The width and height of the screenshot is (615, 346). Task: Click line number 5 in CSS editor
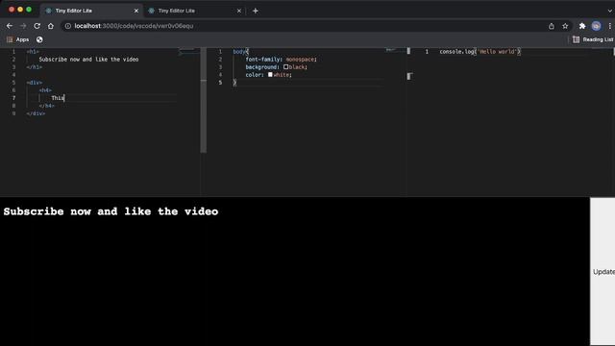(x=220, y=83)
